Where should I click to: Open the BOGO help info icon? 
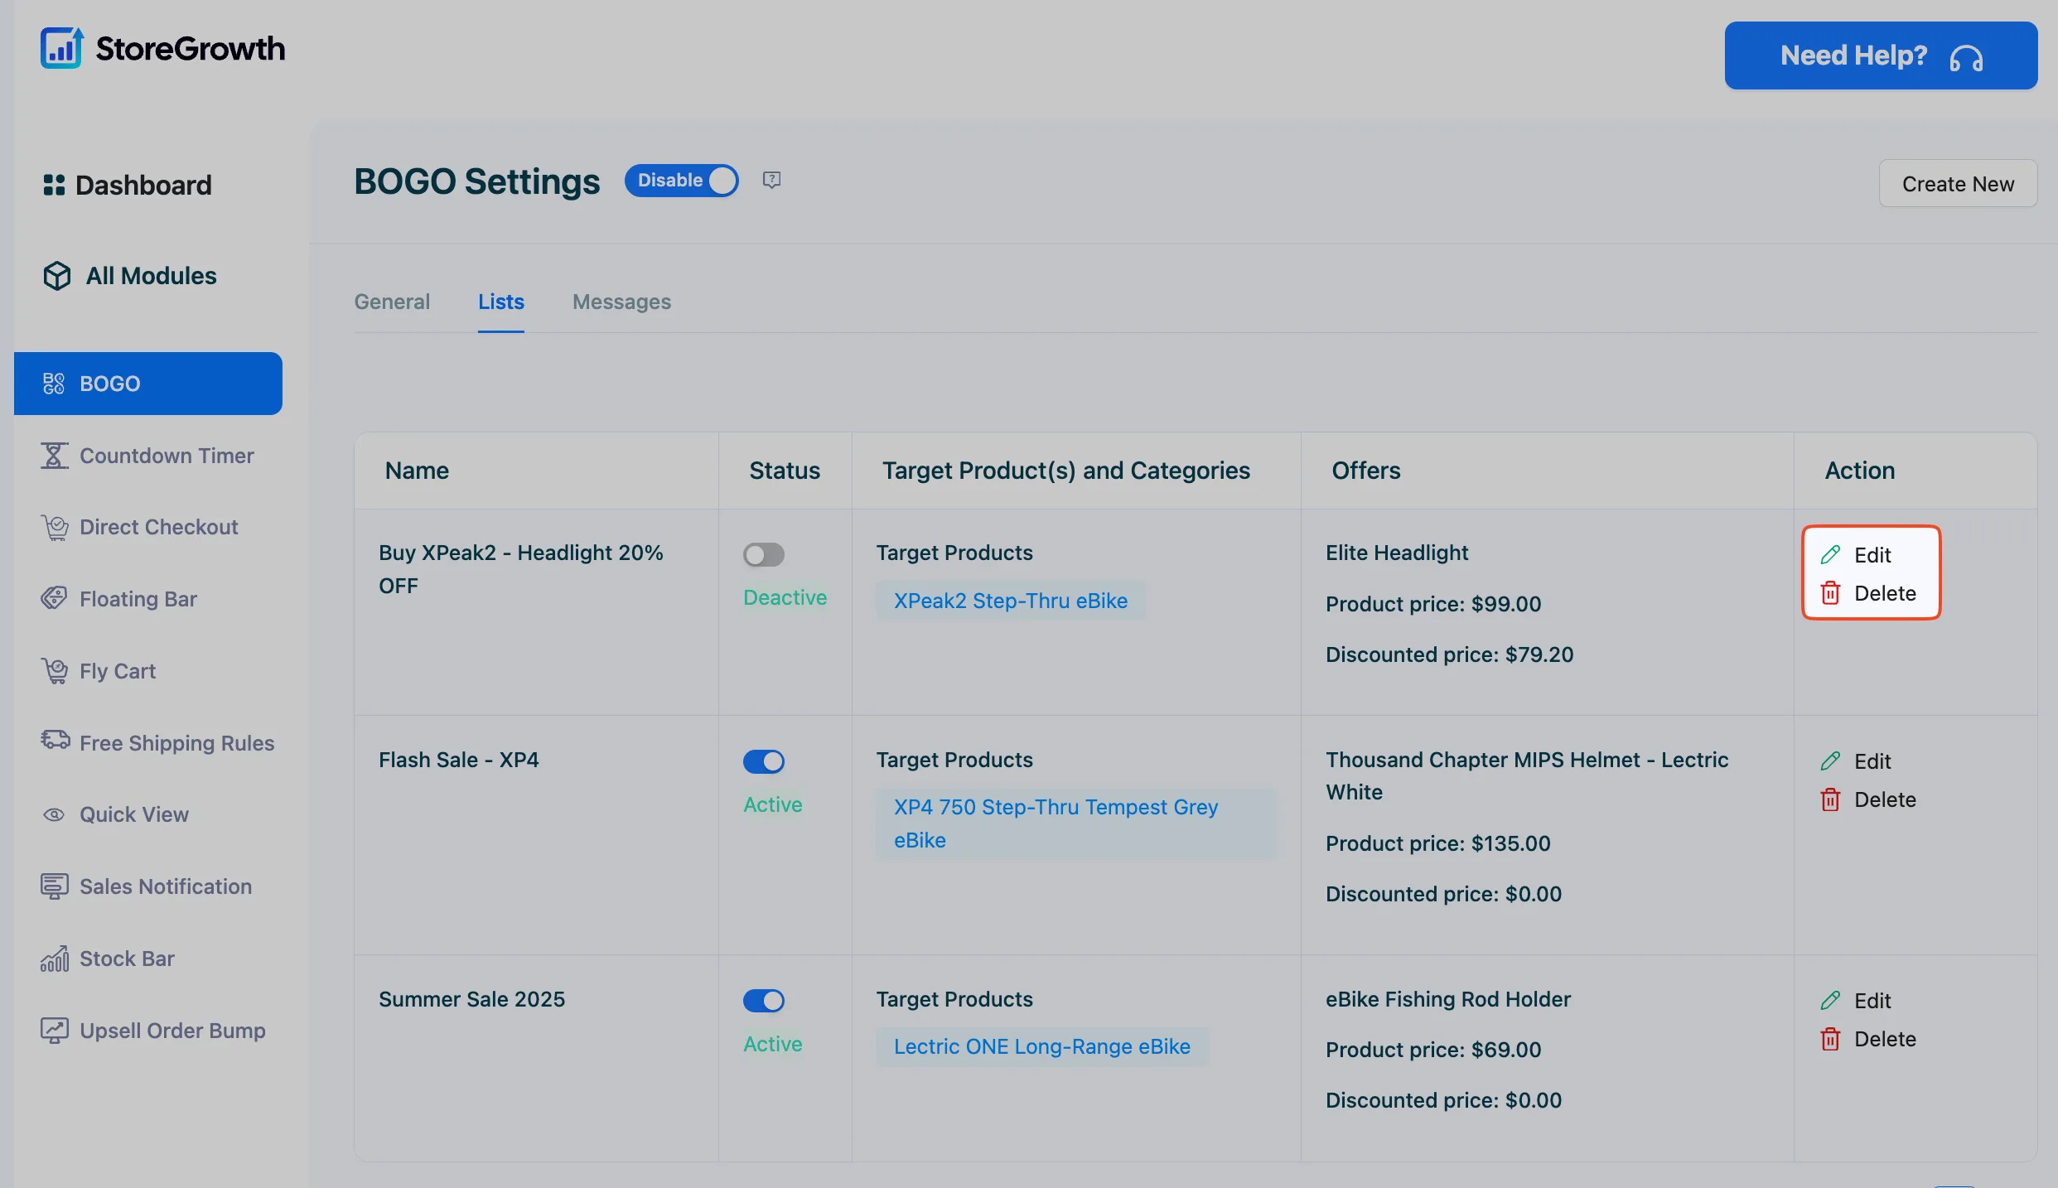point(771,180)
